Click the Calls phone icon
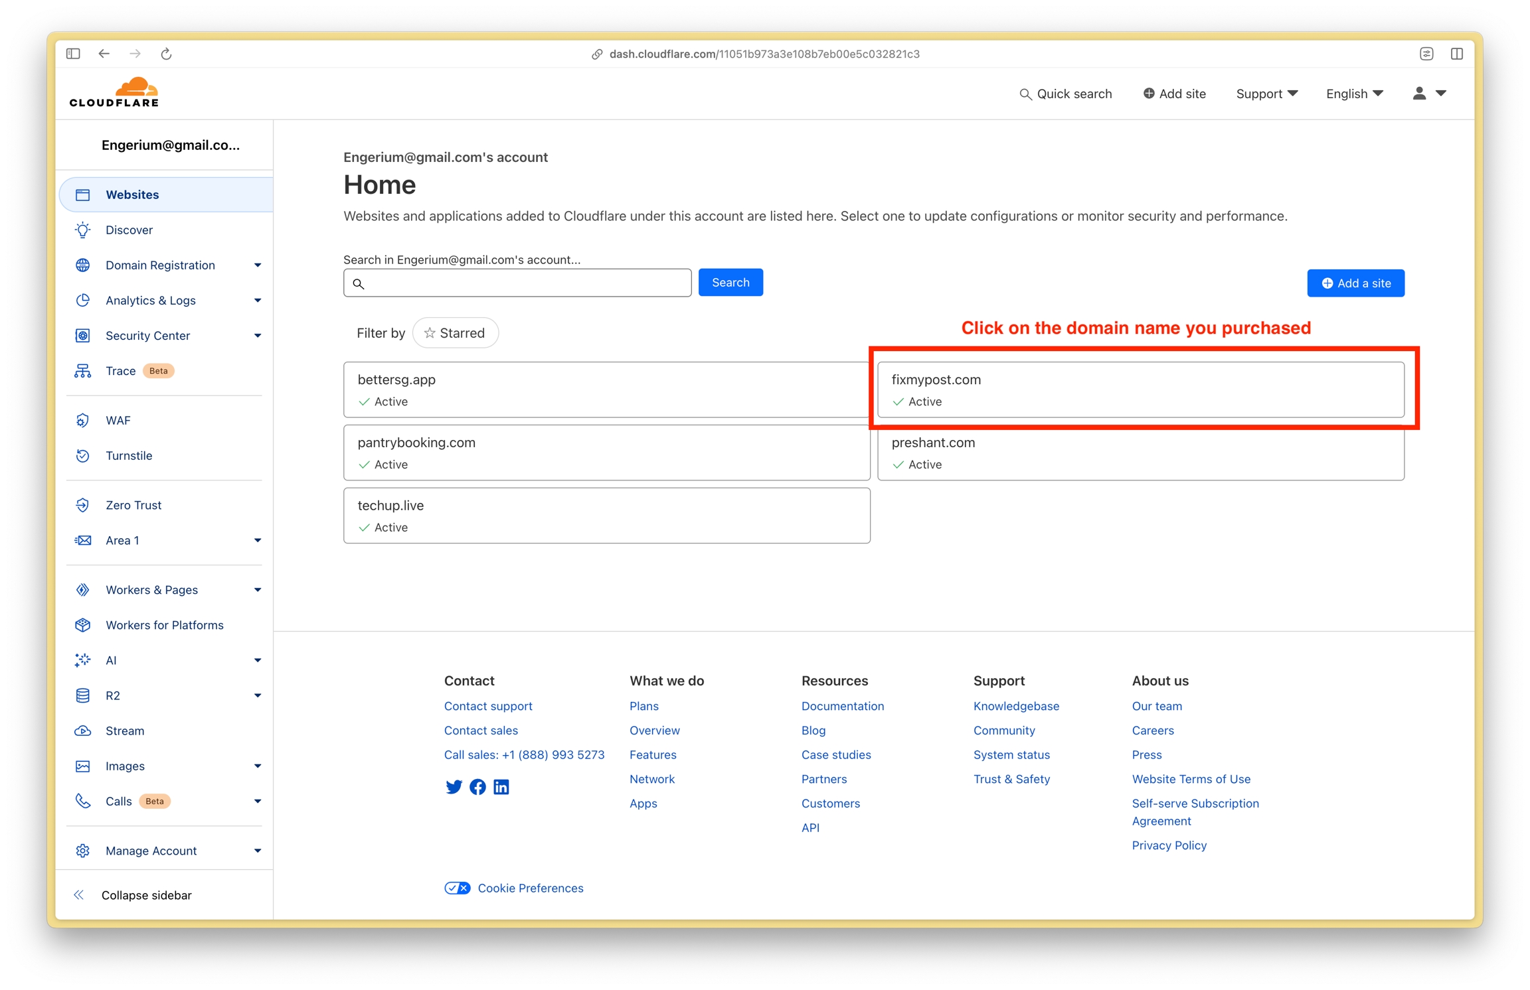The width and height of the screenshot is (1530, 990). click(83, 801)
